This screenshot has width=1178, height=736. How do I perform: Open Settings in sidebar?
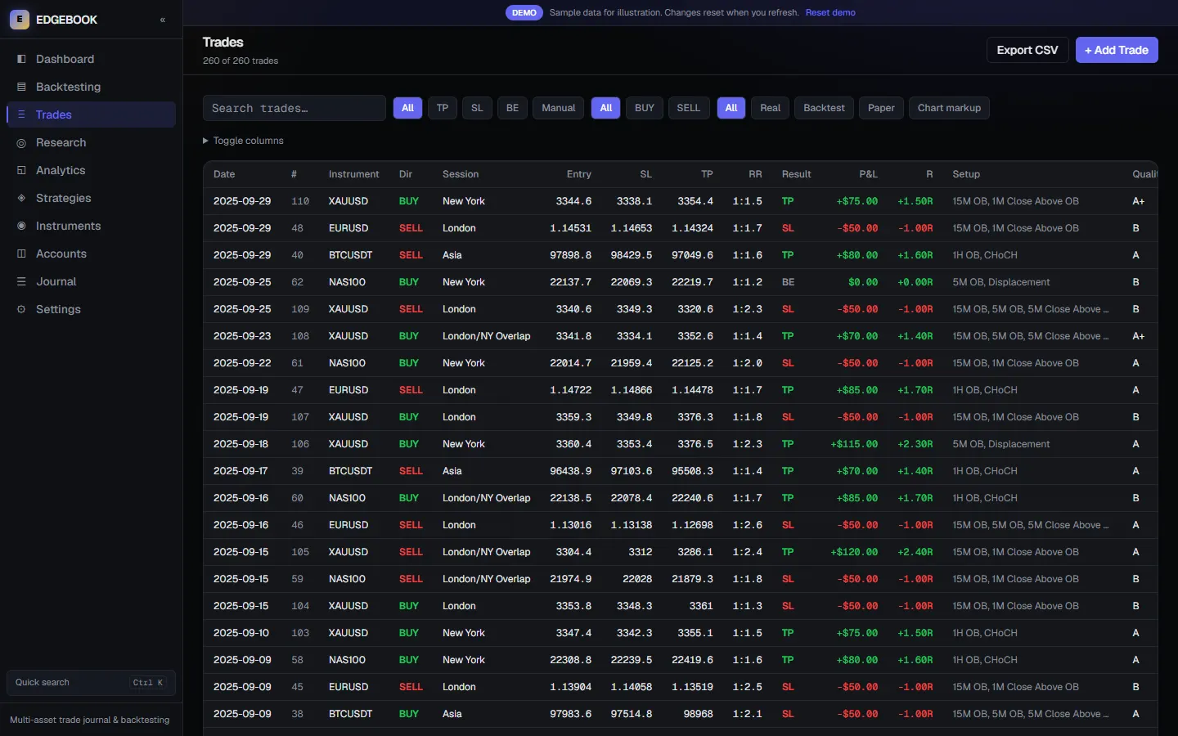point(91,309)
